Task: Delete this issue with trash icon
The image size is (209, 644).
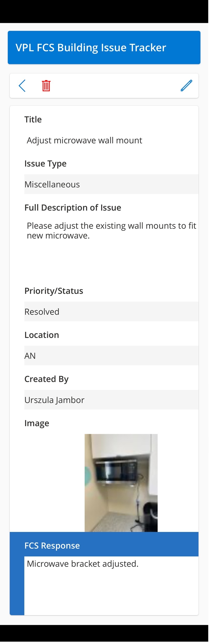Action: (x=46, y=86)
